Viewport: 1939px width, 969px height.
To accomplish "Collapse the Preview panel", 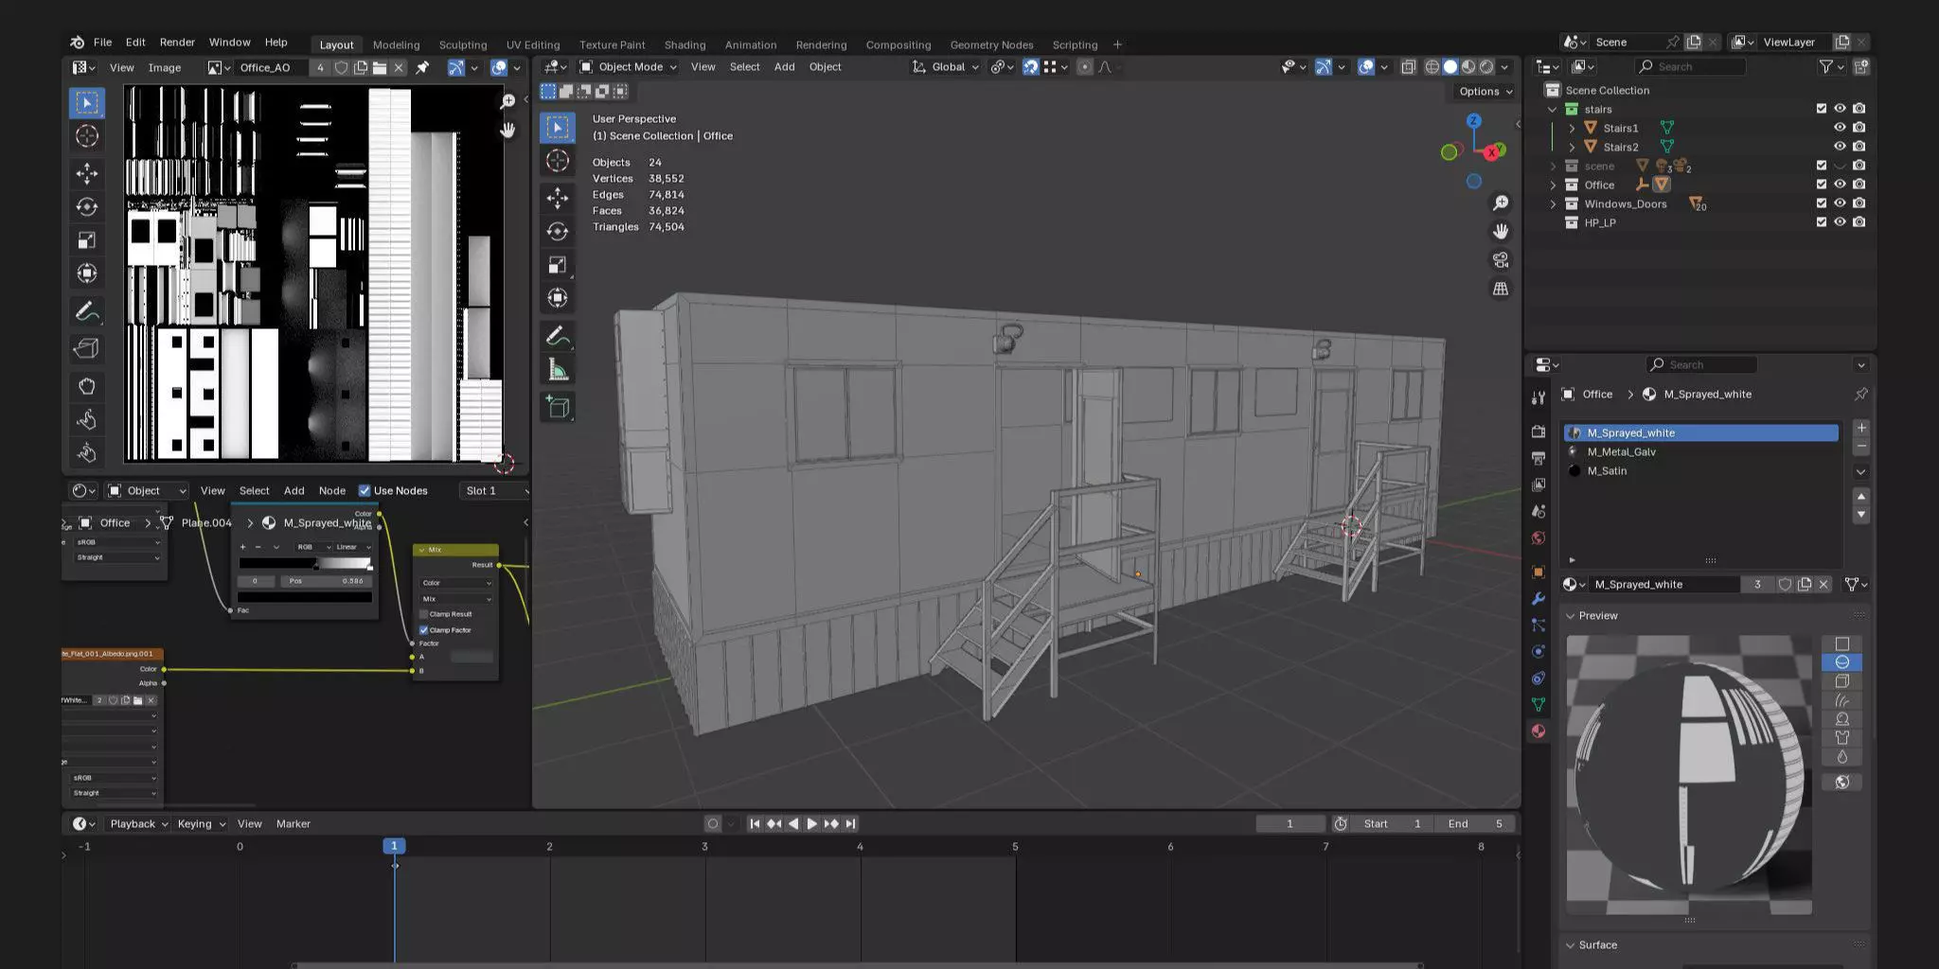I will (1570, 616).
